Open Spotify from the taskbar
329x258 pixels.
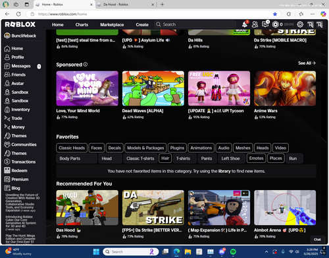point(233,251)
